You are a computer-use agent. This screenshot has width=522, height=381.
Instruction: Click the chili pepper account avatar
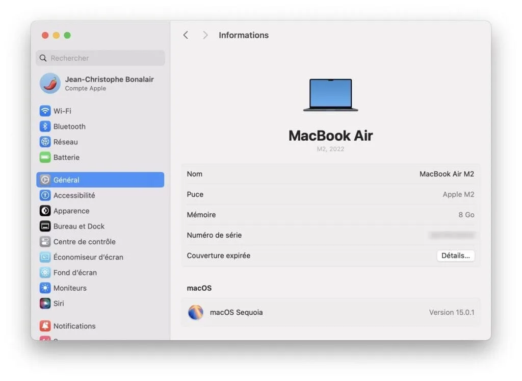[50, 83]
